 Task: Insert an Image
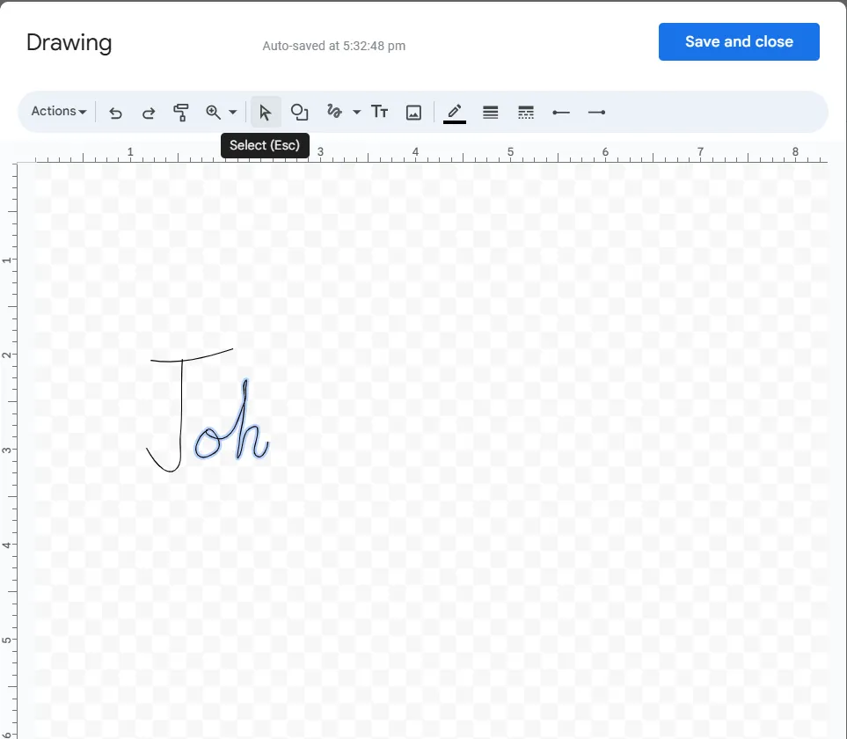(413, 113)
